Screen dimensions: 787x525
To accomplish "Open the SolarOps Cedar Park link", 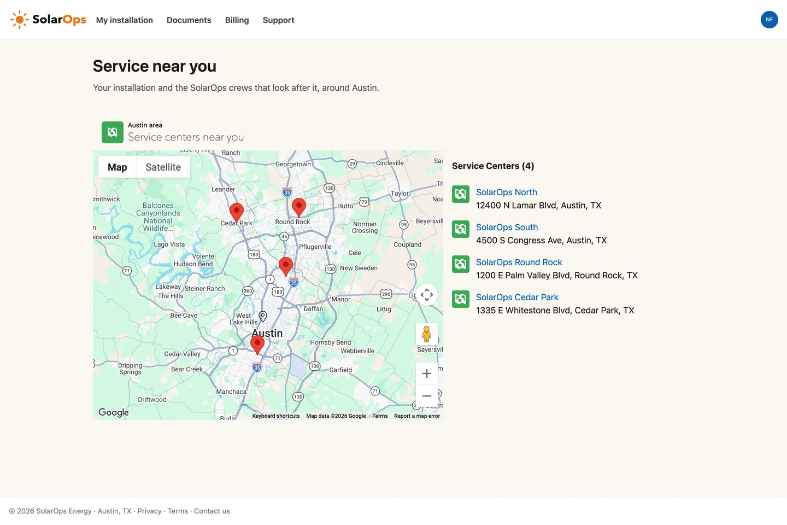I will coord(518,297).
